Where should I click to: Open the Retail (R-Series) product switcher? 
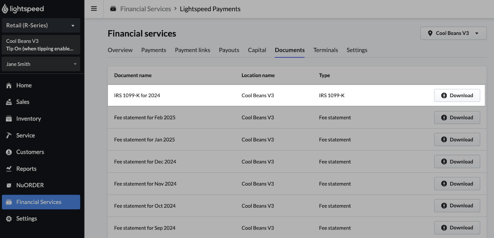(x=41, y=25)
